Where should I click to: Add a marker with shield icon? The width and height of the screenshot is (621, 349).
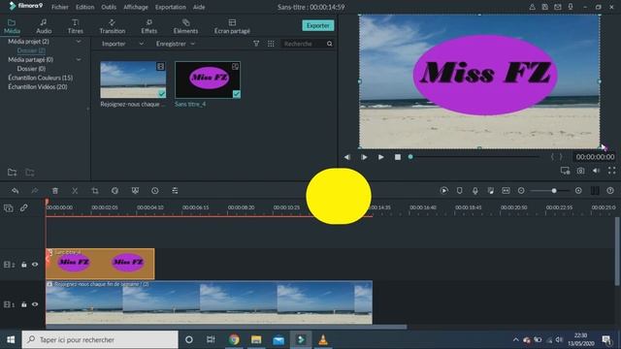(x=459, y=191)
